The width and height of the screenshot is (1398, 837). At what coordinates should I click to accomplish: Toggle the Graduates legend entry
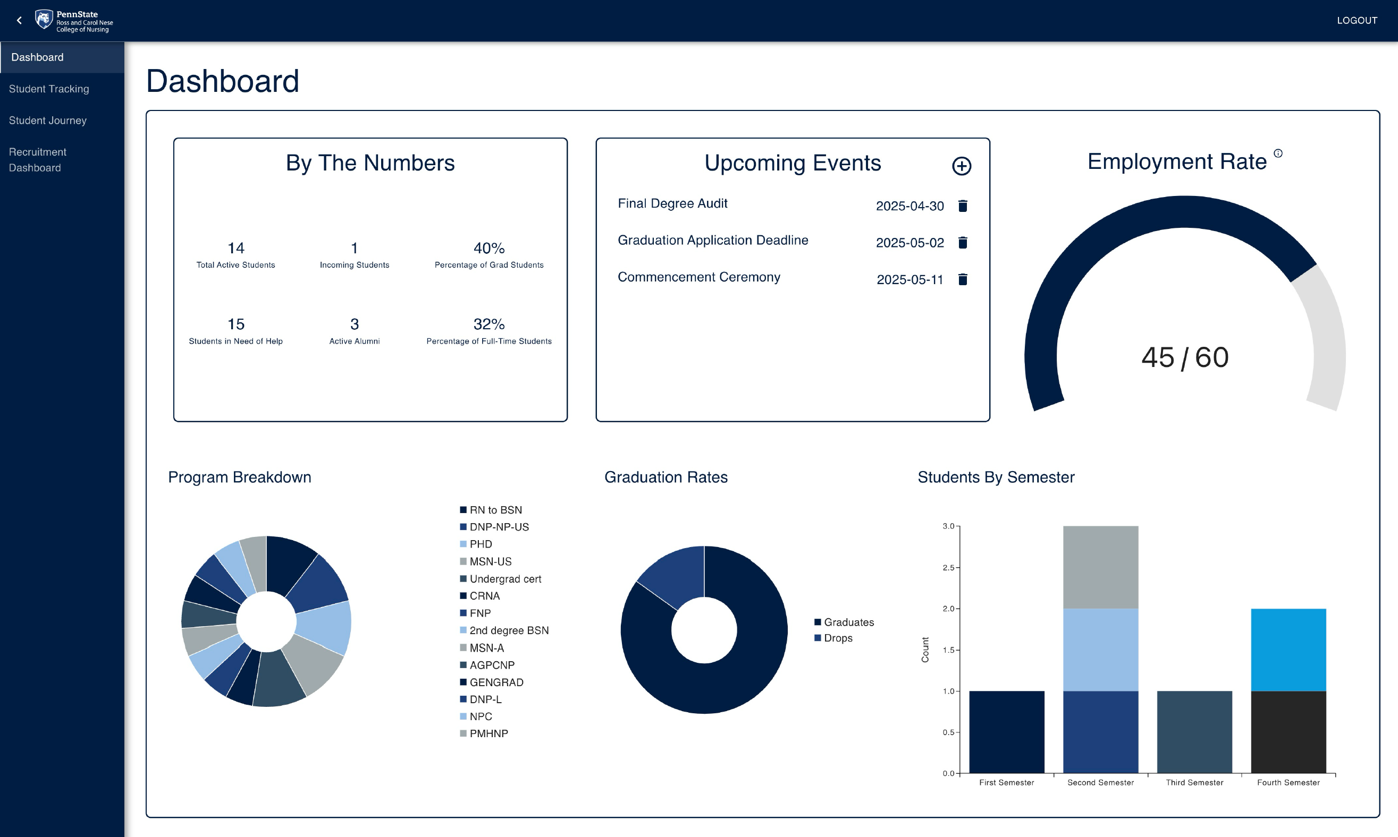[x=844, y=621]
